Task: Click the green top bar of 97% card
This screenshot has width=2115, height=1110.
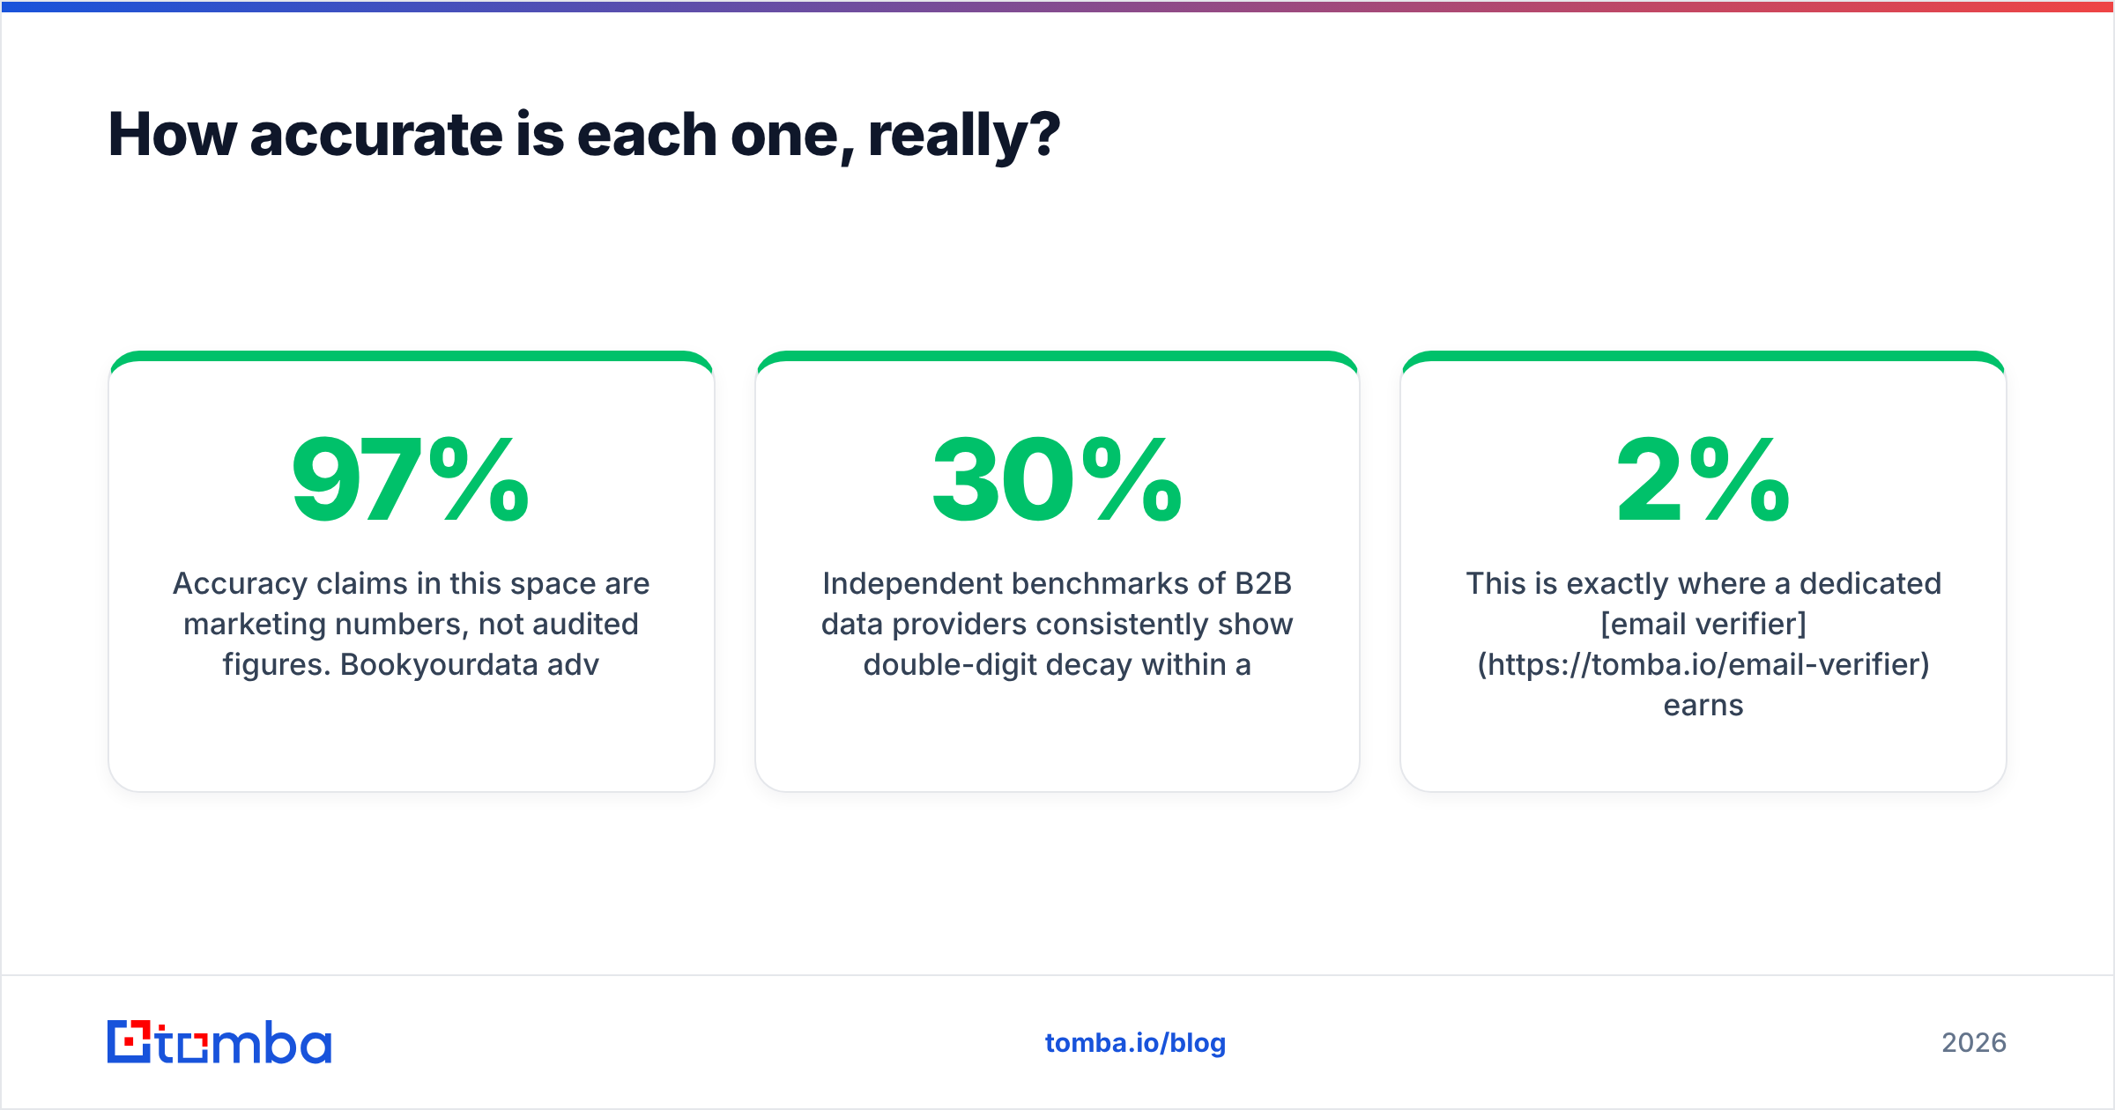Action: pyautogui.click(x=411, y=357)
